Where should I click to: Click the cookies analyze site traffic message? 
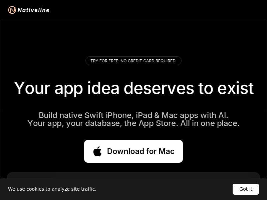tap(52, 189)
